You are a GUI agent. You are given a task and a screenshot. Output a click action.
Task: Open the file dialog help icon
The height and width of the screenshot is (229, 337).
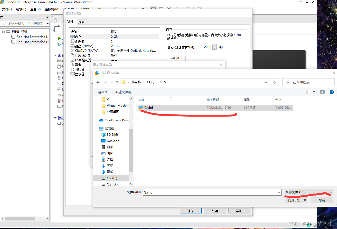[331, 92]
